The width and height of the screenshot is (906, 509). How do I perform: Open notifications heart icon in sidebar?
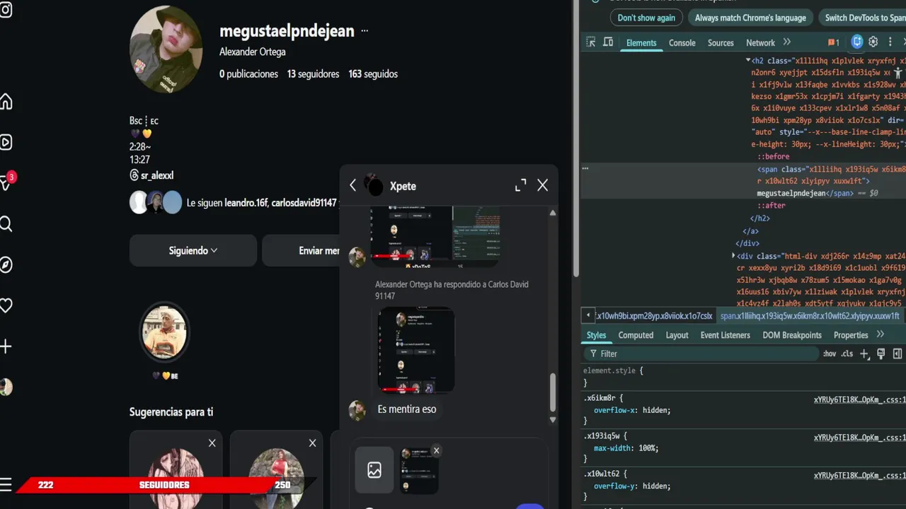(6, 305)
